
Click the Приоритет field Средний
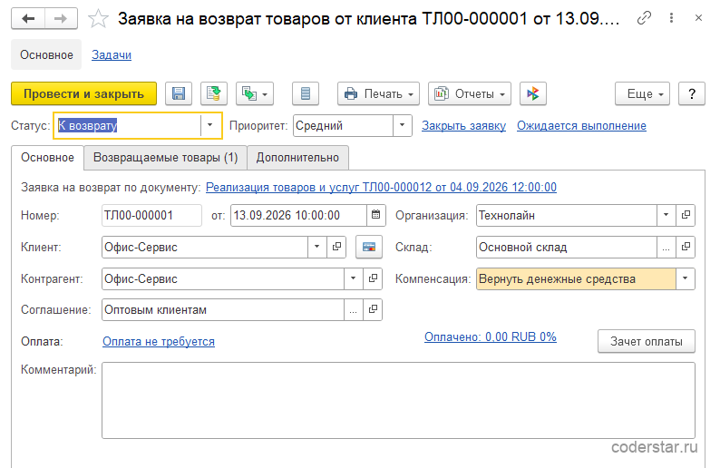click(x=344, y=125)
